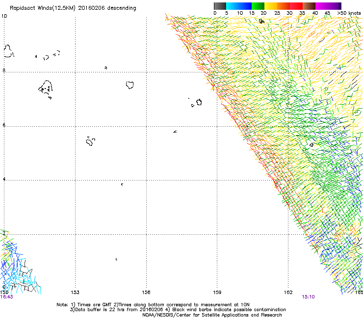Click the legend's '40' speed label
The height and width of the screenshot is (318, 363).
pyautogui.click(x=315, y=13)
